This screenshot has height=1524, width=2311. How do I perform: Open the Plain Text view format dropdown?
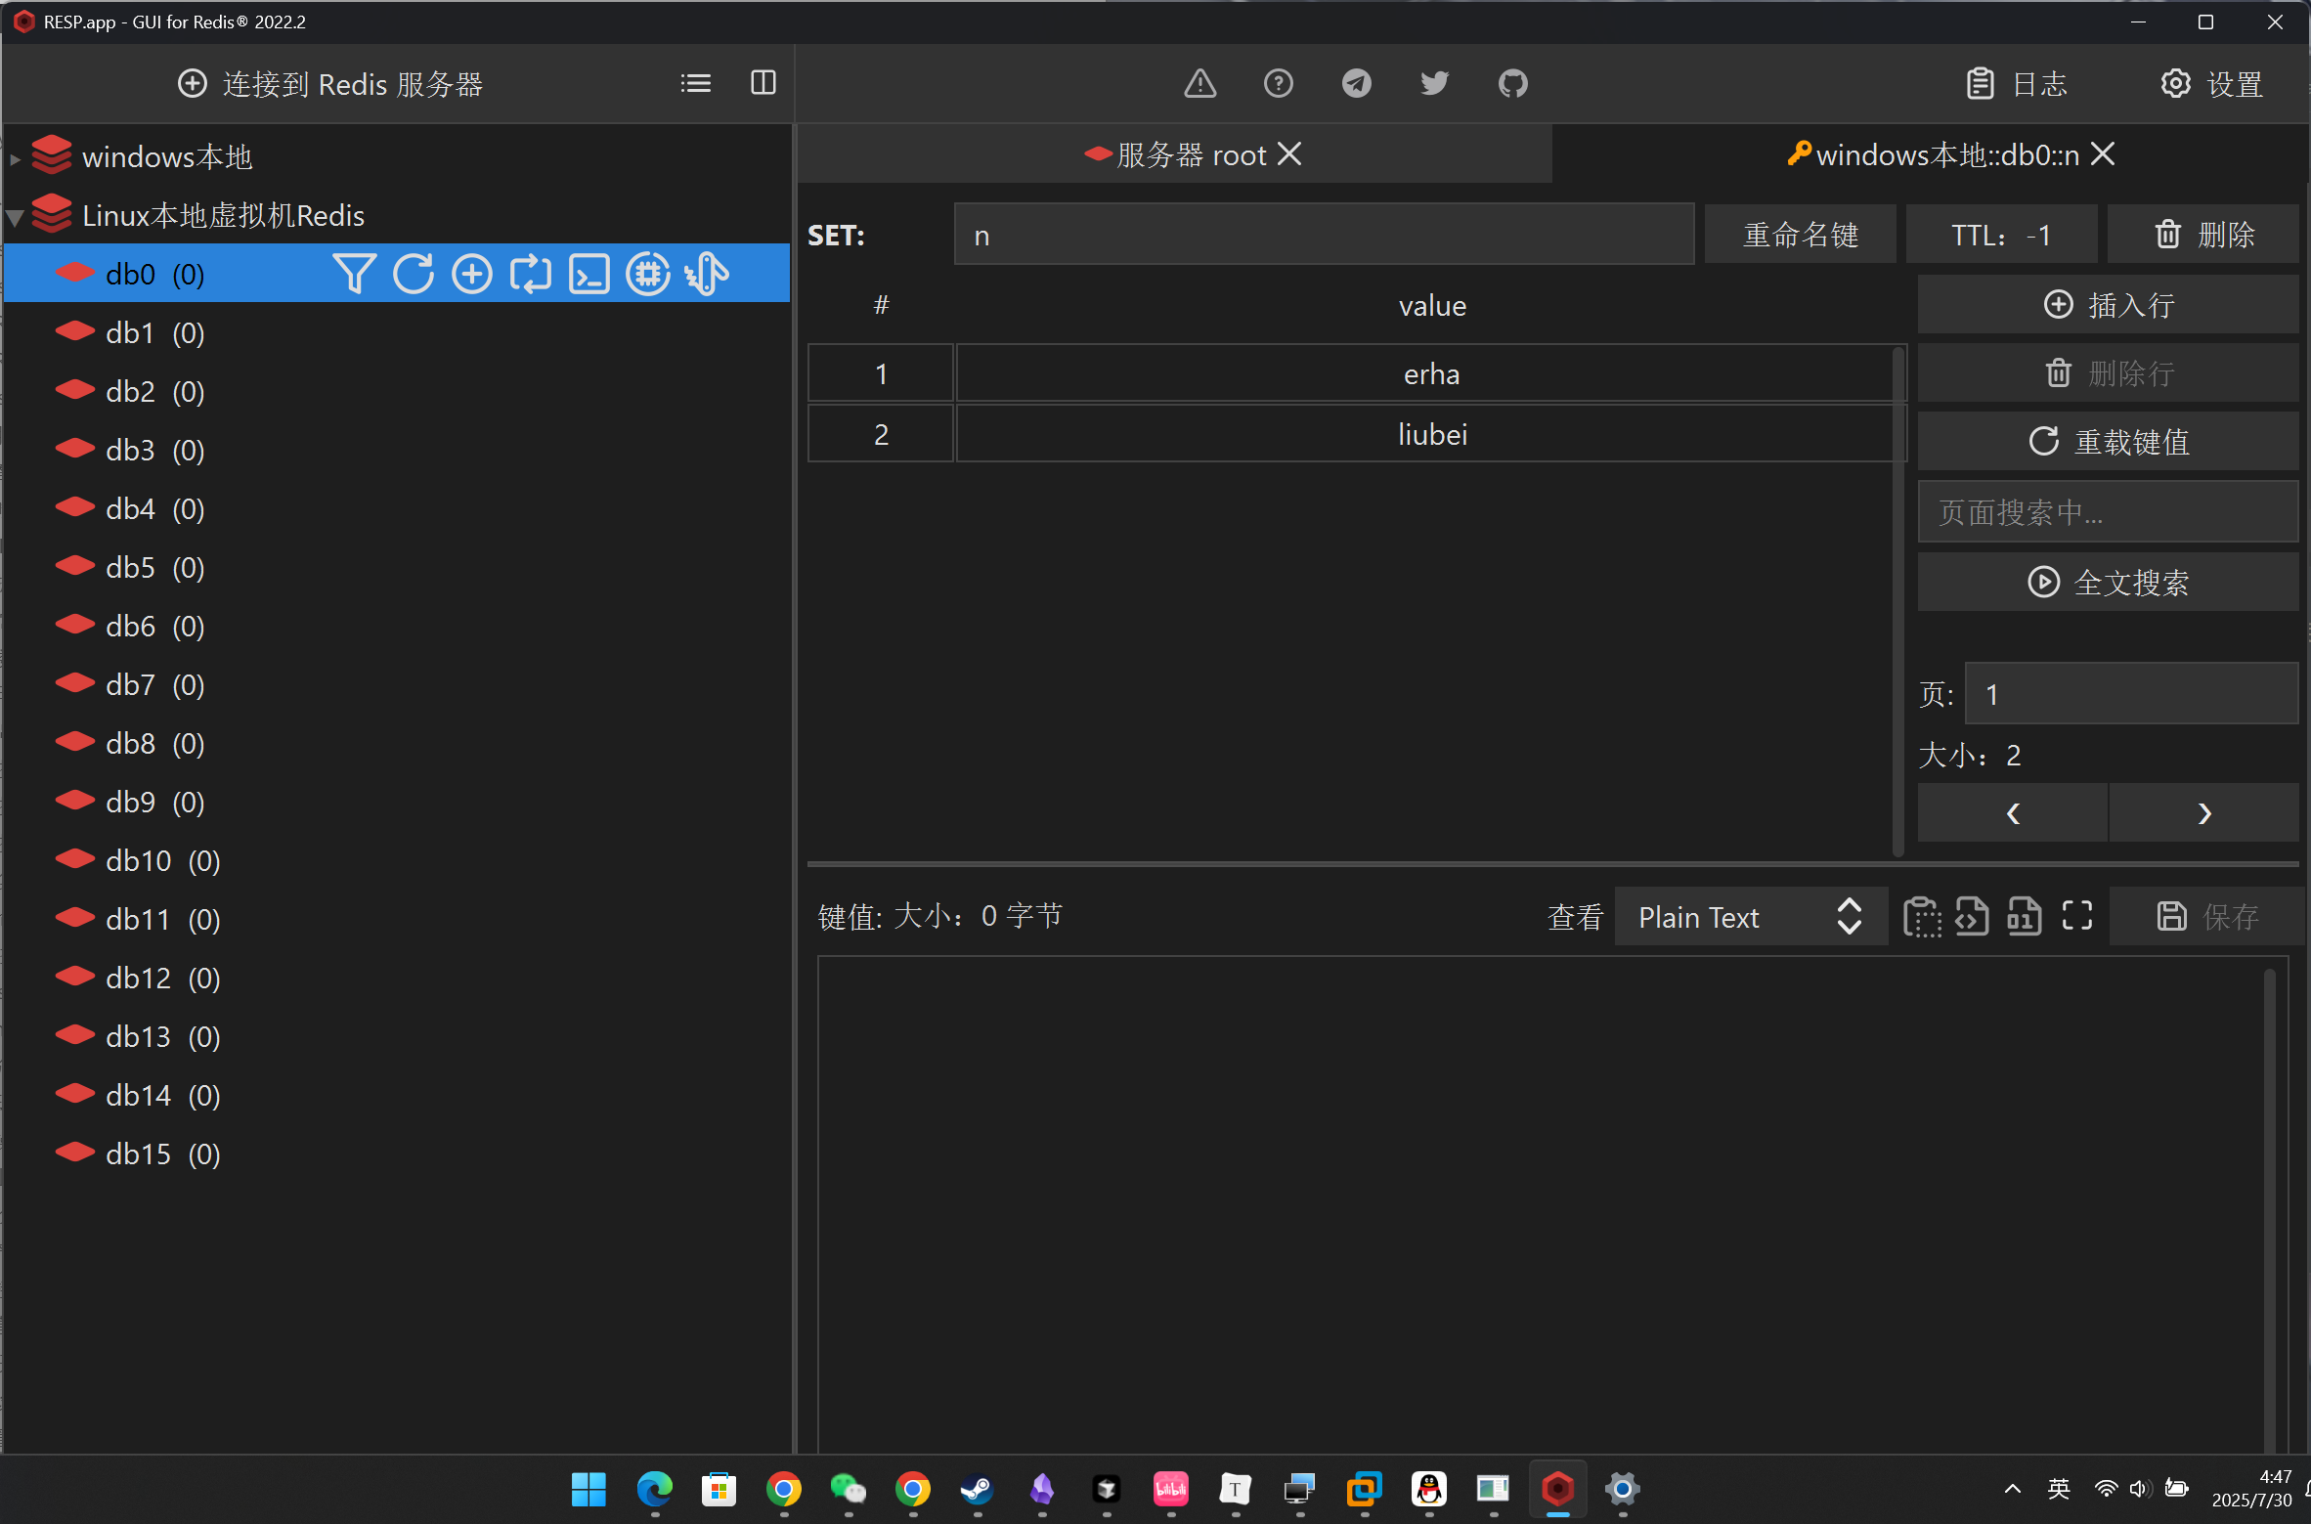click(x=1749, y=917)
